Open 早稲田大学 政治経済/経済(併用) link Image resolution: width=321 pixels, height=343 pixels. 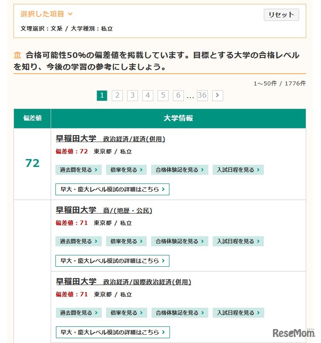[110, 139]
